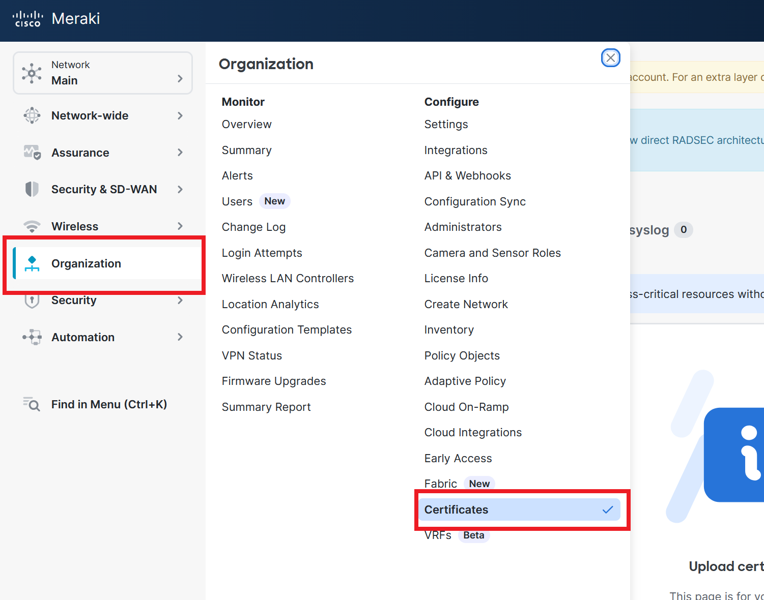Click the Wireless wifi icon
This screenshot has width=764, height=600.
click(32, 226)
